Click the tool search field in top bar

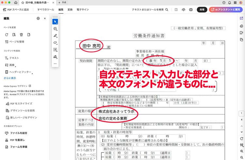tap(150, 10)
